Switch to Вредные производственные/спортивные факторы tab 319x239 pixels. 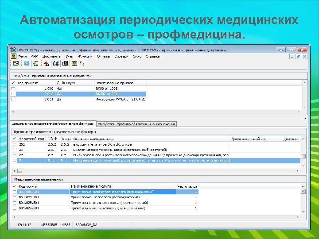tap(53, 123)
